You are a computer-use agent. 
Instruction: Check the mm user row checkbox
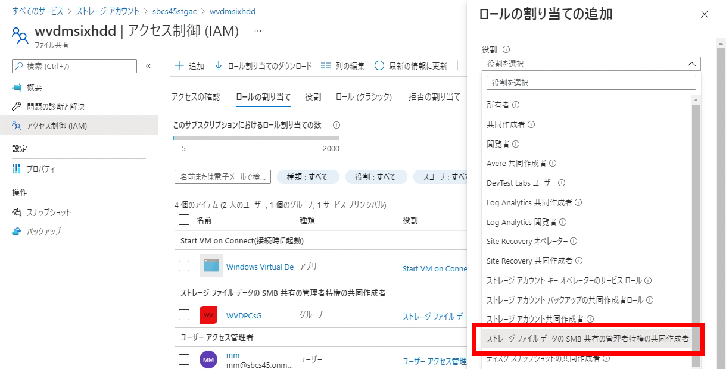click(x=184, y=359)
